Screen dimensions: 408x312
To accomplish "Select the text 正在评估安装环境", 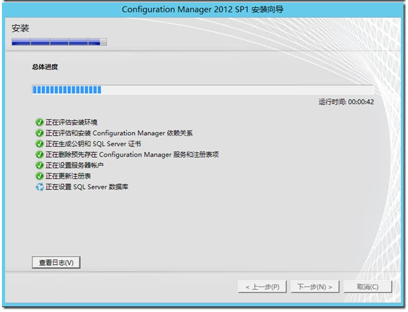I will [x=72, y=122].
